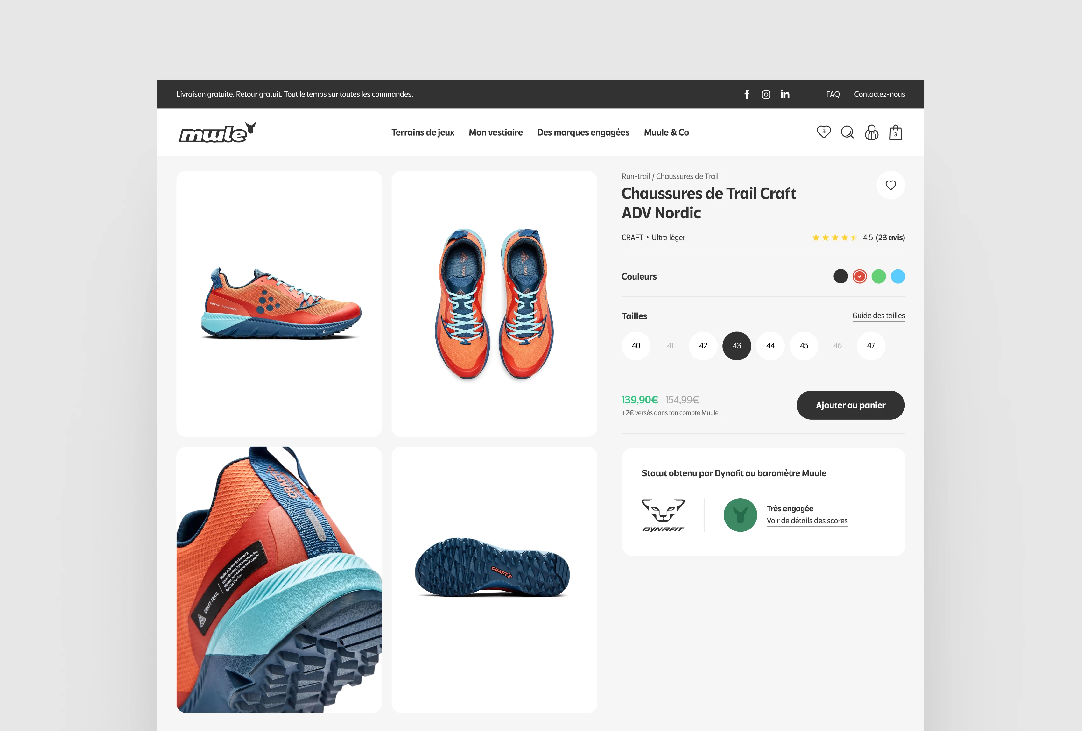Click Ajouter au panier button
Viewport: 1082px width, 731px height.
(x=850, y=405)
